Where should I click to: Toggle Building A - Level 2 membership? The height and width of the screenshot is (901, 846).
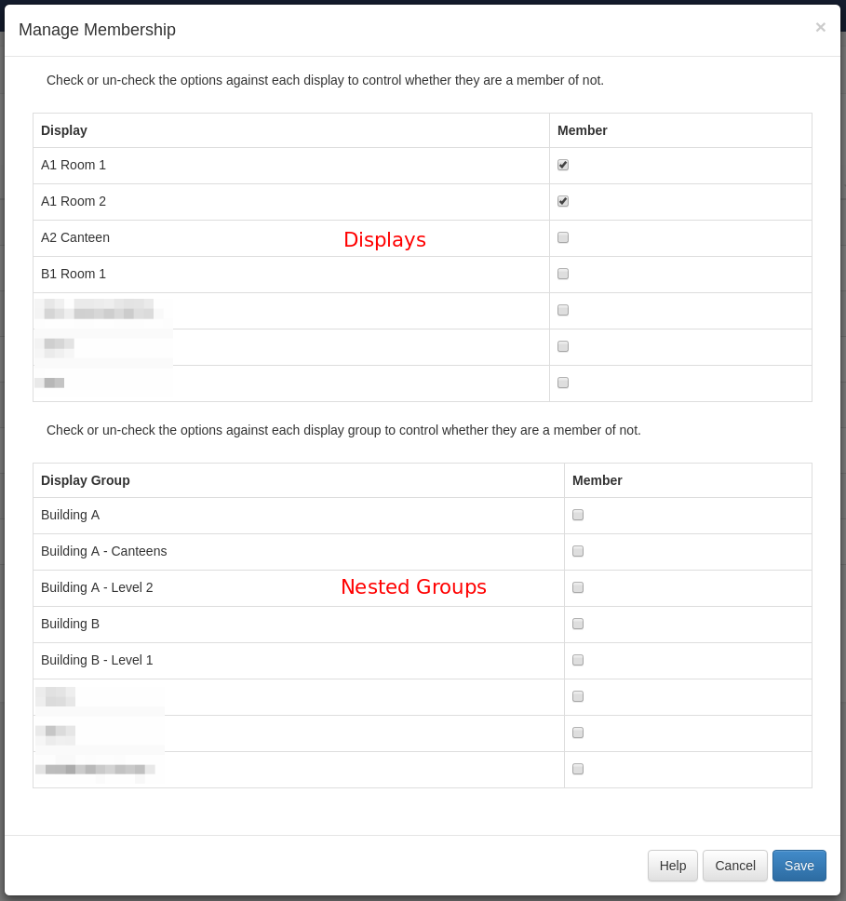coord(578,587)
